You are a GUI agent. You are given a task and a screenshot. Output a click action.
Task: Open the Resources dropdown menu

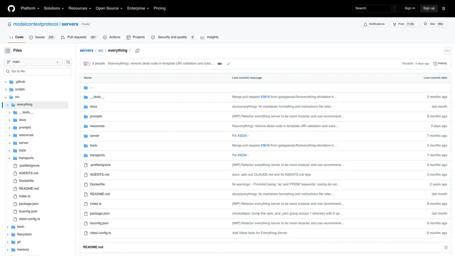[80, 8]
